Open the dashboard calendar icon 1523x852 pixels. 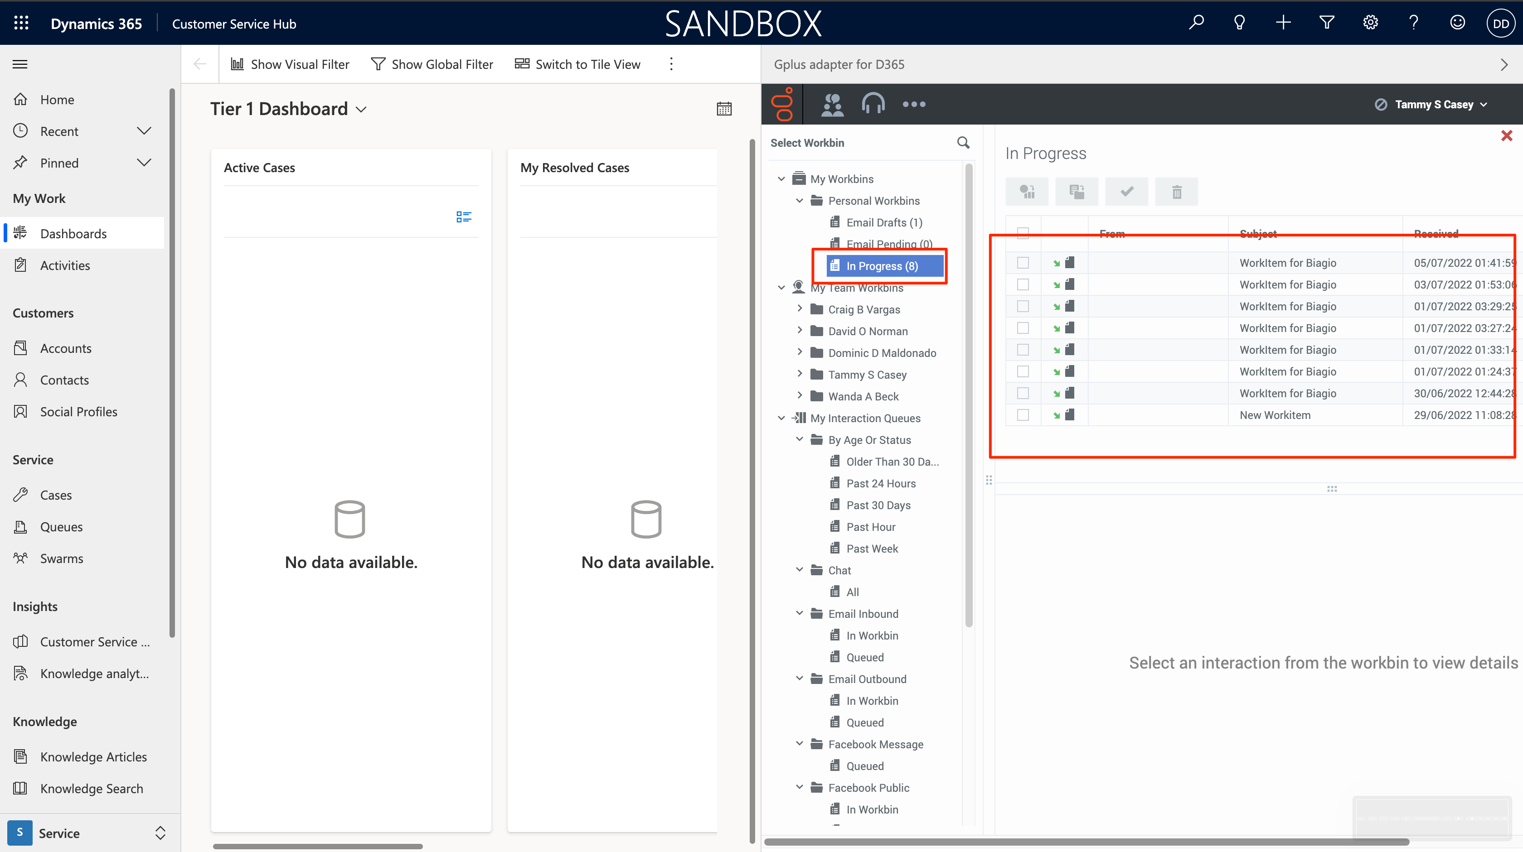coord(724,109)
